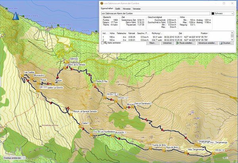
Task: Select the Fuente de Binto waypoint marker
Action: click(x=151, y=149)
